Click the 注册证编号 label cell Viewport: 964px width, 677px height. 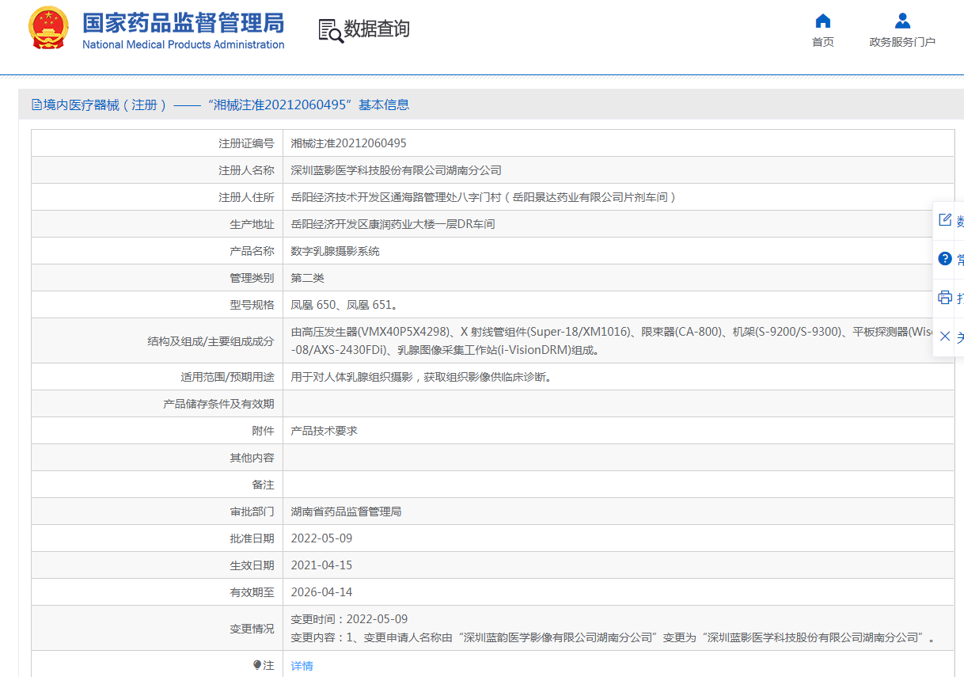coord(157,143)
